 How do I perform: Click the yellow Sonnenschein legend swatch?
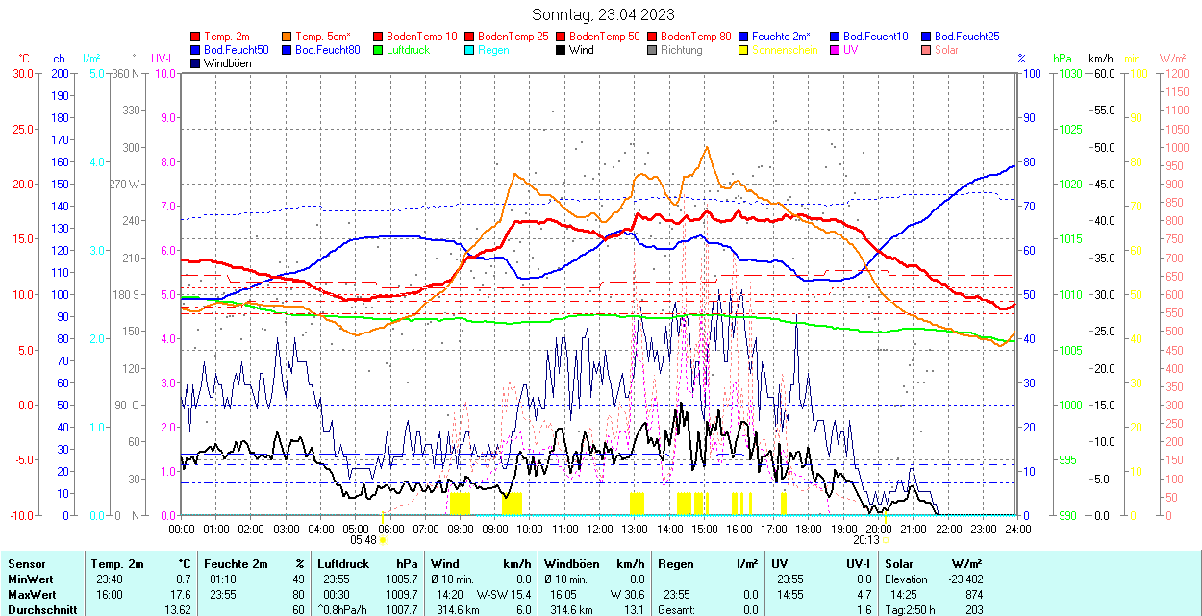(x=743, y=50)
